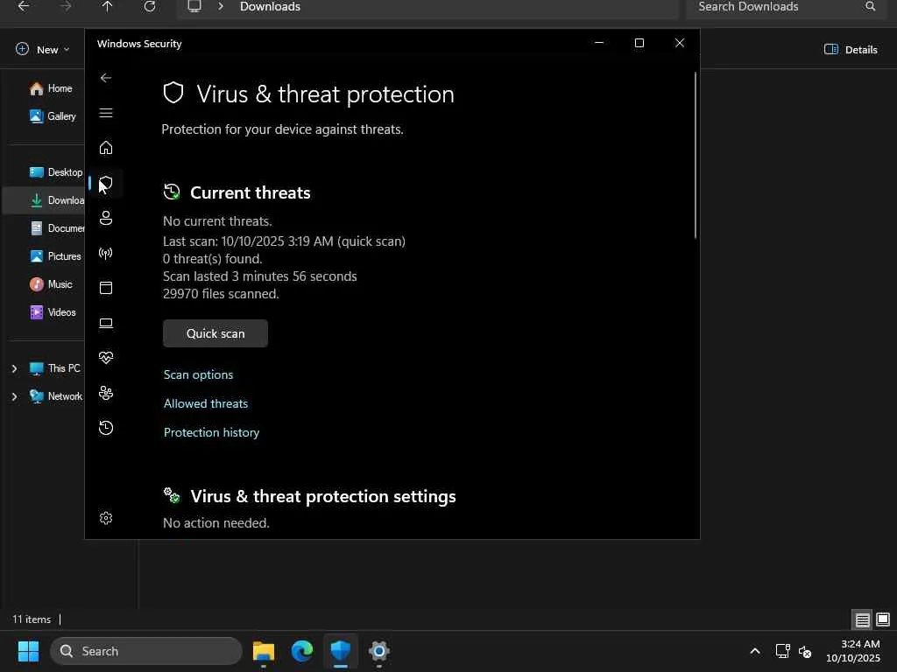Click the taskbar Search box
This screenshot has width=897, height=672.
(146, 651)
